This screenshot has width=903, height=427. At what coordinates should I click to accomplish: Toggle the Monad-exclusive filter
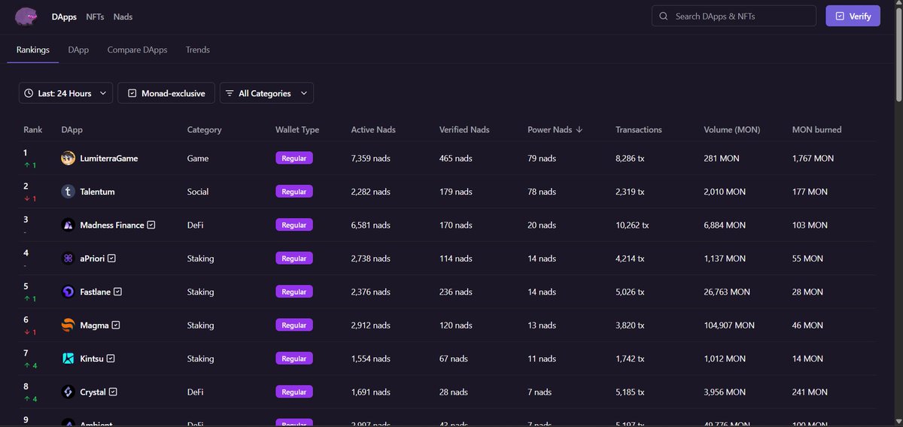click(x=166, y=93)
